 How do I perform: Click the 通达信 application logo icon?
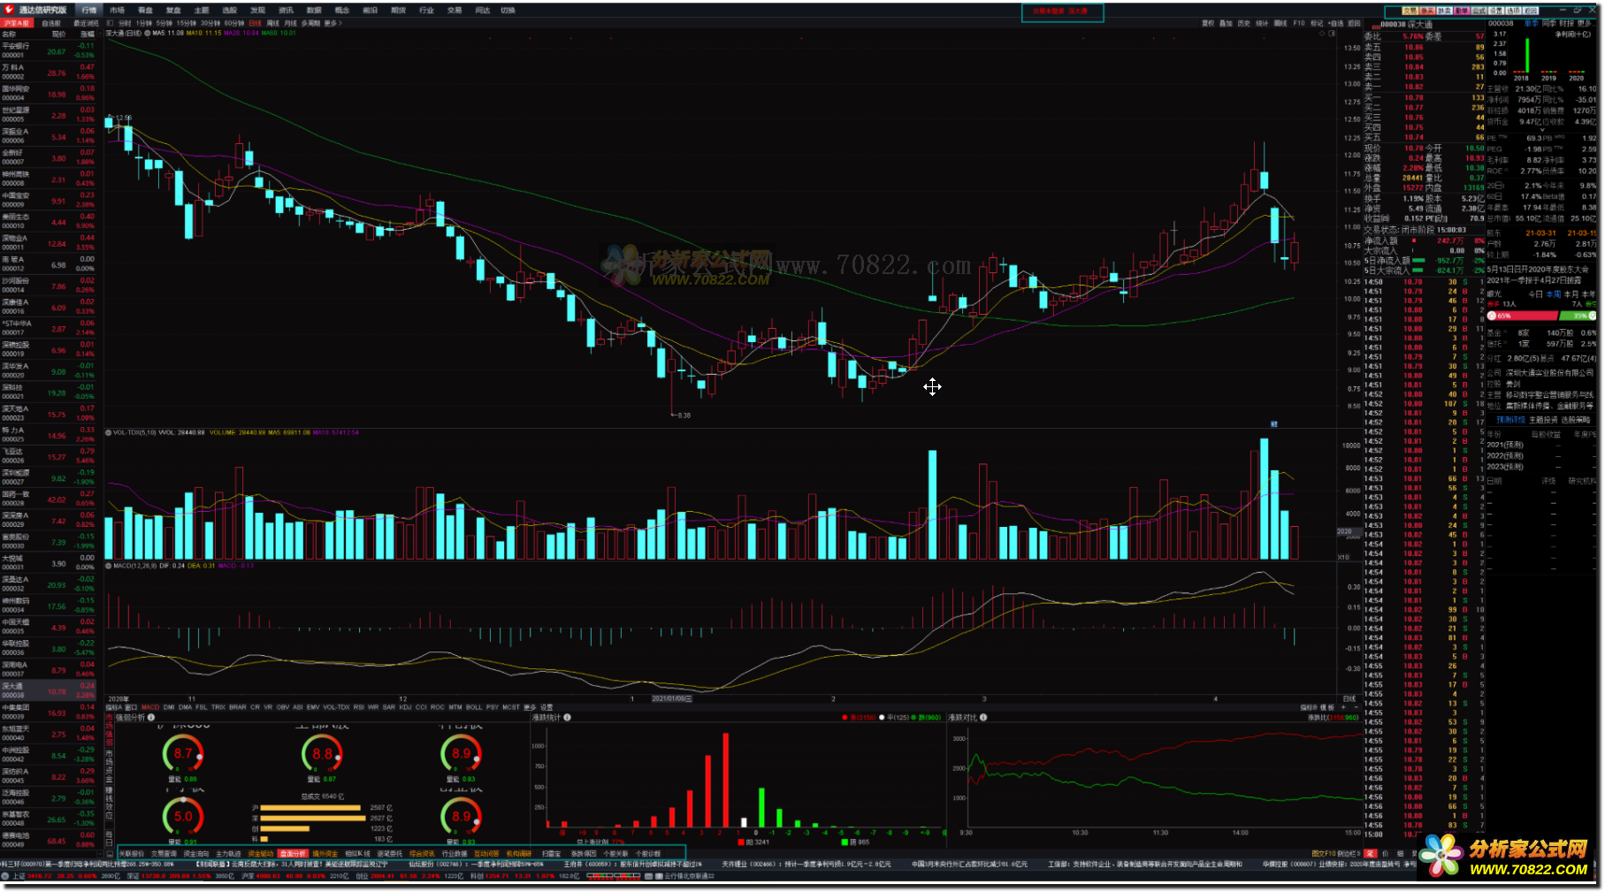(8, 10)
